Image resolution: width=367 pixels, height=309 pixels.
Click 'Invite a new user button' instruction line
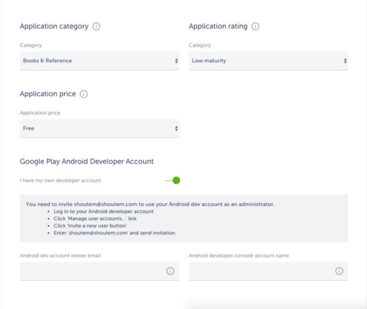pos(90,226)
